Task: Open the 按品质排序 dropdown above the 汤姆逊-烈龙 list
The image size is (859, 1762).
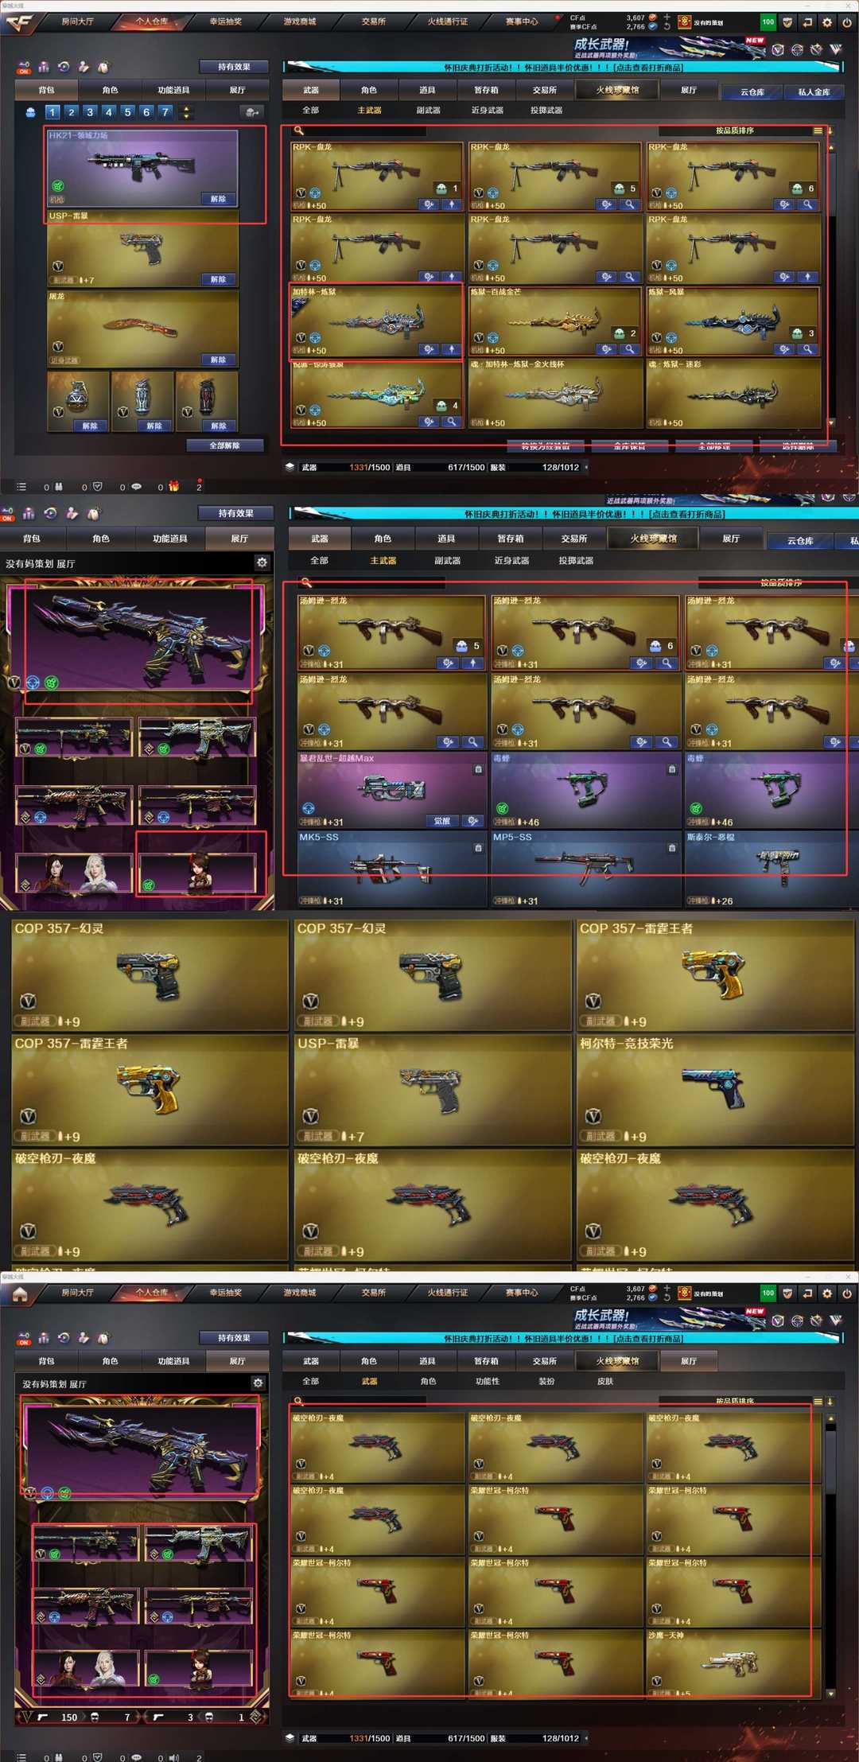Action: point(779,583)
